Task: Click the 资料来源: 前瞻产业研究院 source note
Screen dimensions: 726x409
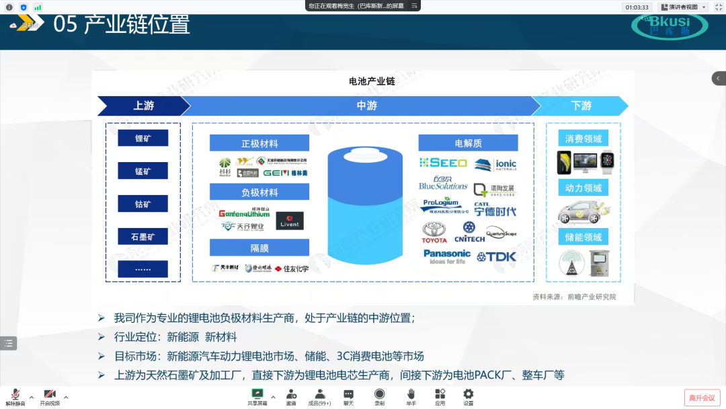Action: coord(574,297)
